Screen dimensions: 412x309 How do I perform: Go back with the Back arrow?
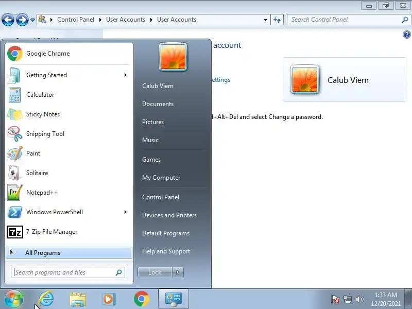(x=8, y=20)
